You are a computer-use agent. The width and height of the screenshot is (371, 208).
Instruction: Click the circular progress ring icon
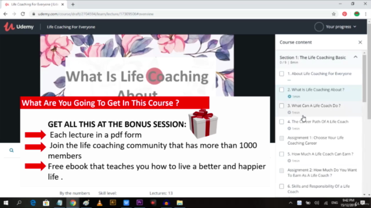pos(319,27)
